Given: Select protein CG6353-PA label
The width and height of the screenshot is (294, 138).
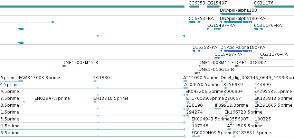Looking at the screenshot, I should [205, 47].
